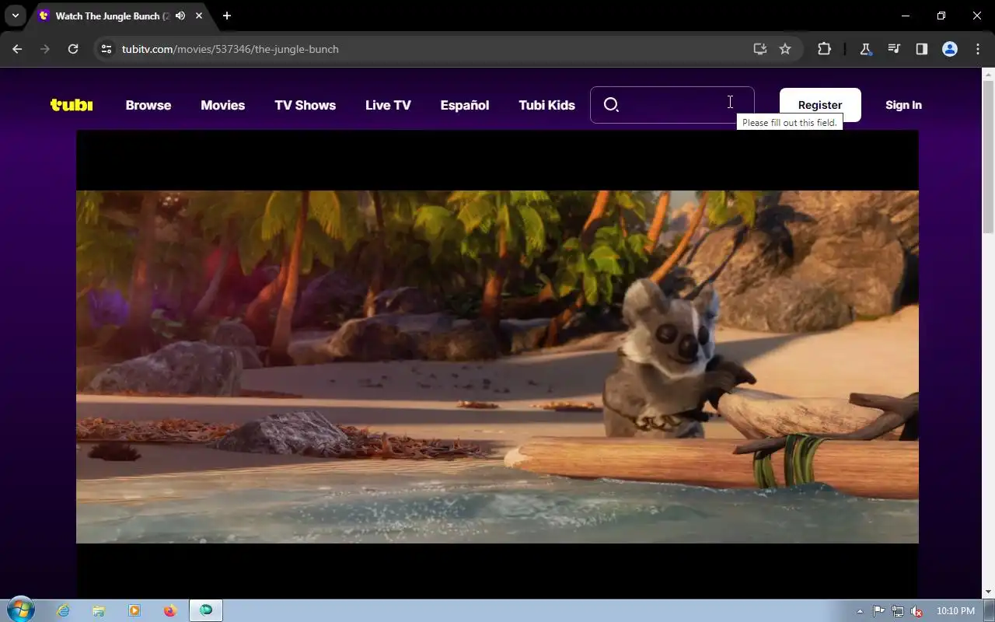
Task: Go to Movies section
Action: tap(222, 105)
